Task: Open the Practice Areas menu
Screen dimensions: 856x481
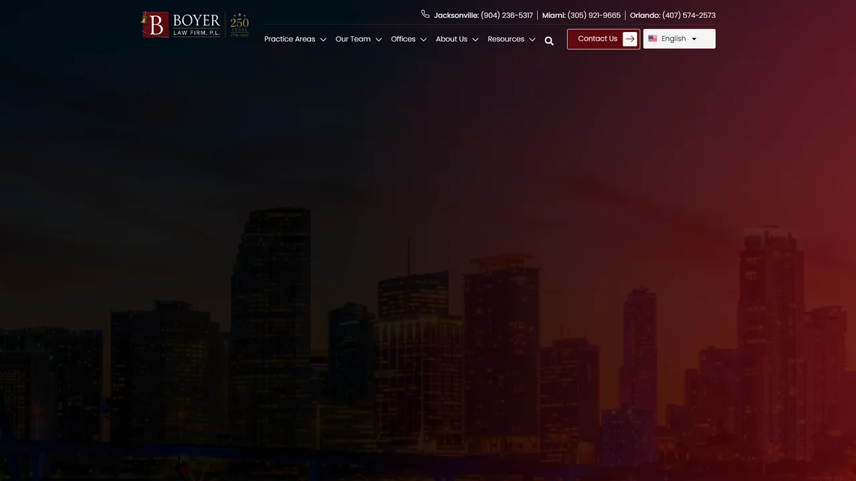Action: click(290, 39)
